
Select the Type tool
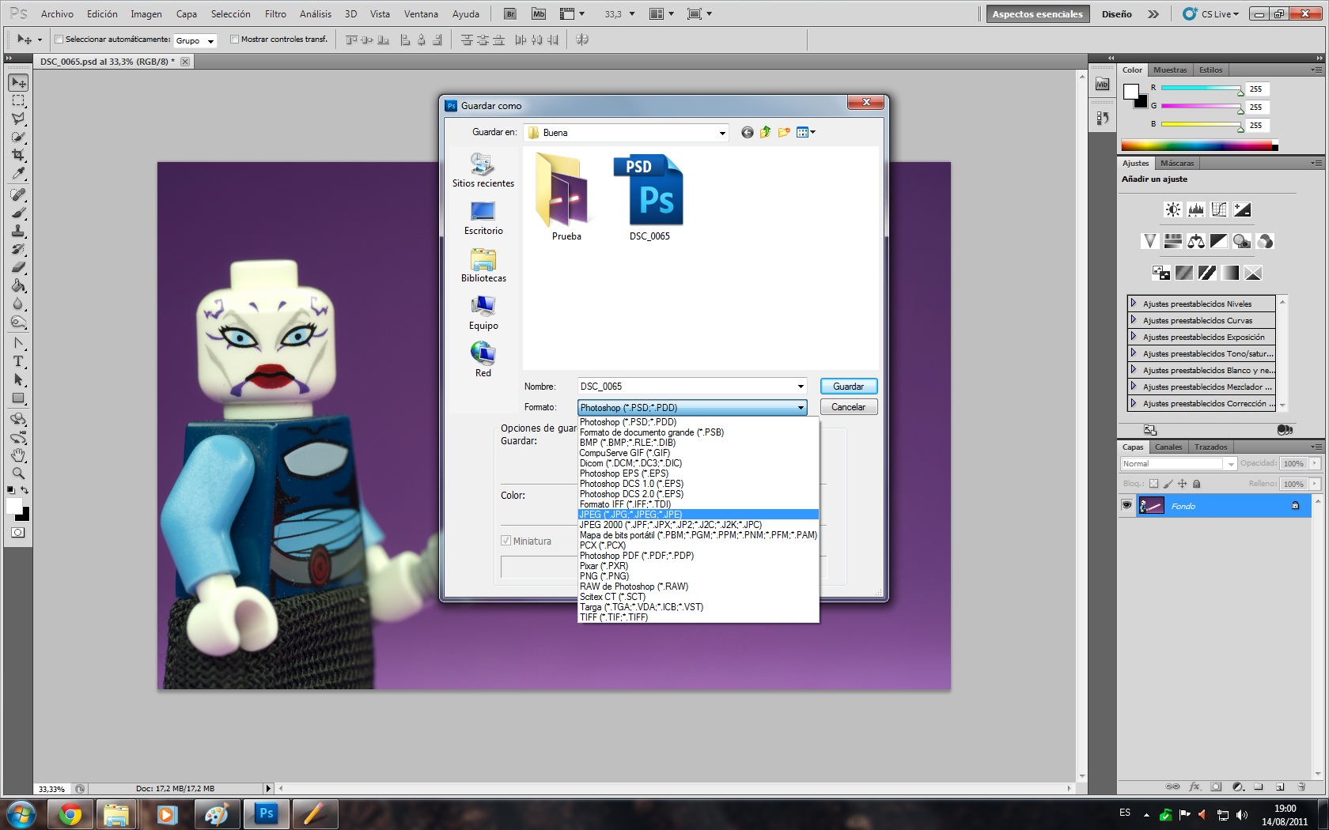pos(18,362)
